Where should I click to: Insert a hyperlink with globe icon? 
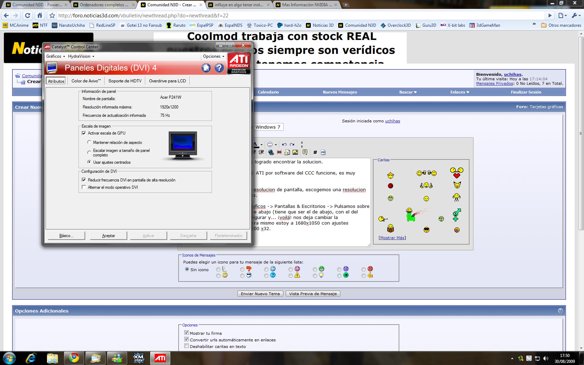coord(271,152)
